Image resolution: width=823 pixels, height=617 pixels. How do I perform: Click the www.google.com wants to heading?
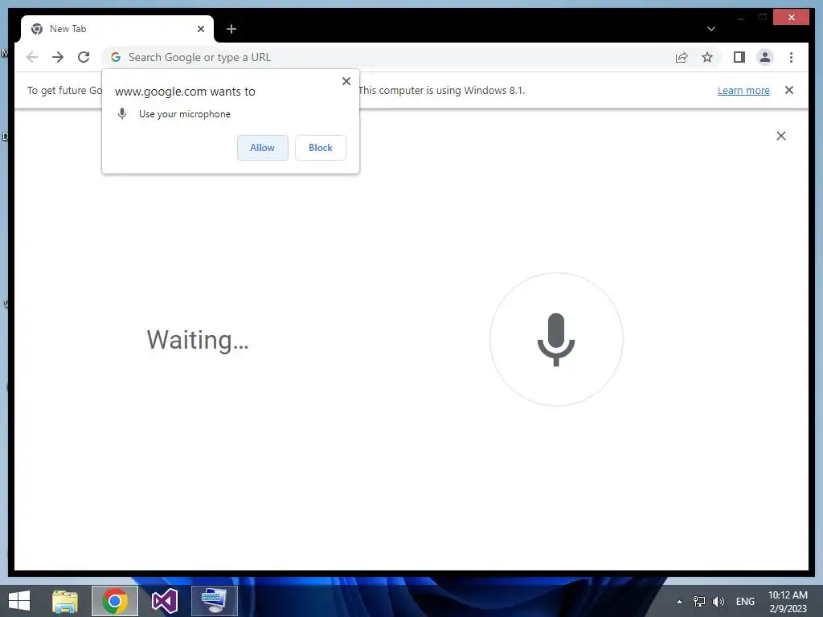coord(185,92)
